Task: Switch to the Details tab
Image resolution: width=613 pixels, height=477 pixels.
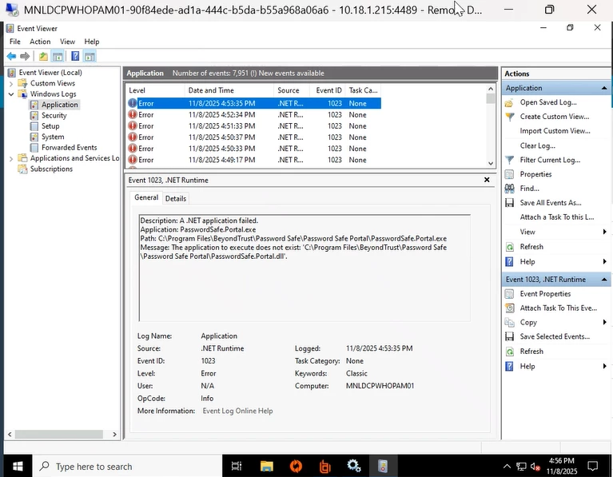Action: coord(176,199)
